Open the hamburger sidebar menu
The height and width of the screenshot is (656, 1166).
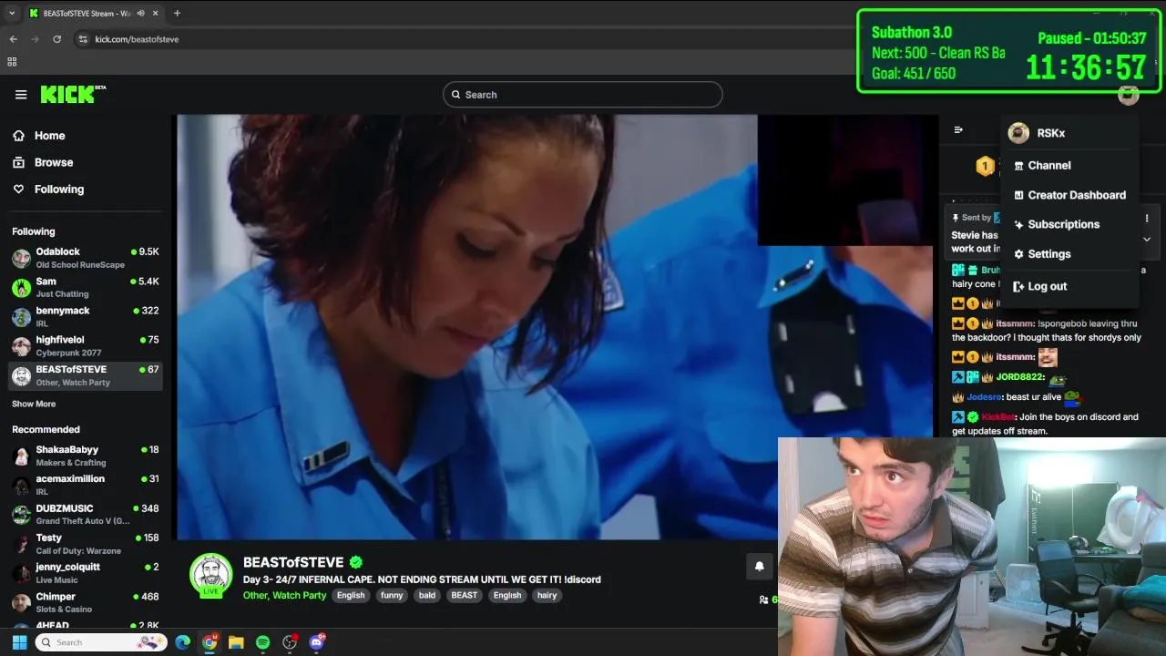(x=21, y=95)
